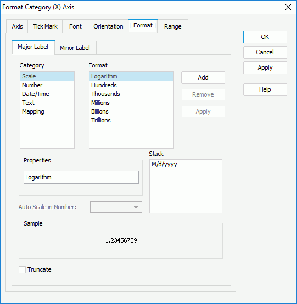Go to the Font tab
The height and width of the screenshot is (304, 297).
[x=75, y=26]
